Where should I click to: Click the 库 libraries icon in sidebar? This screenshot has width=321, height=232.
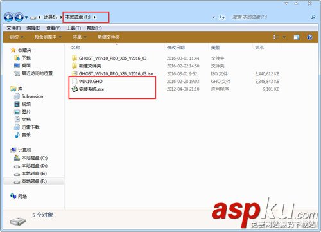13,89
